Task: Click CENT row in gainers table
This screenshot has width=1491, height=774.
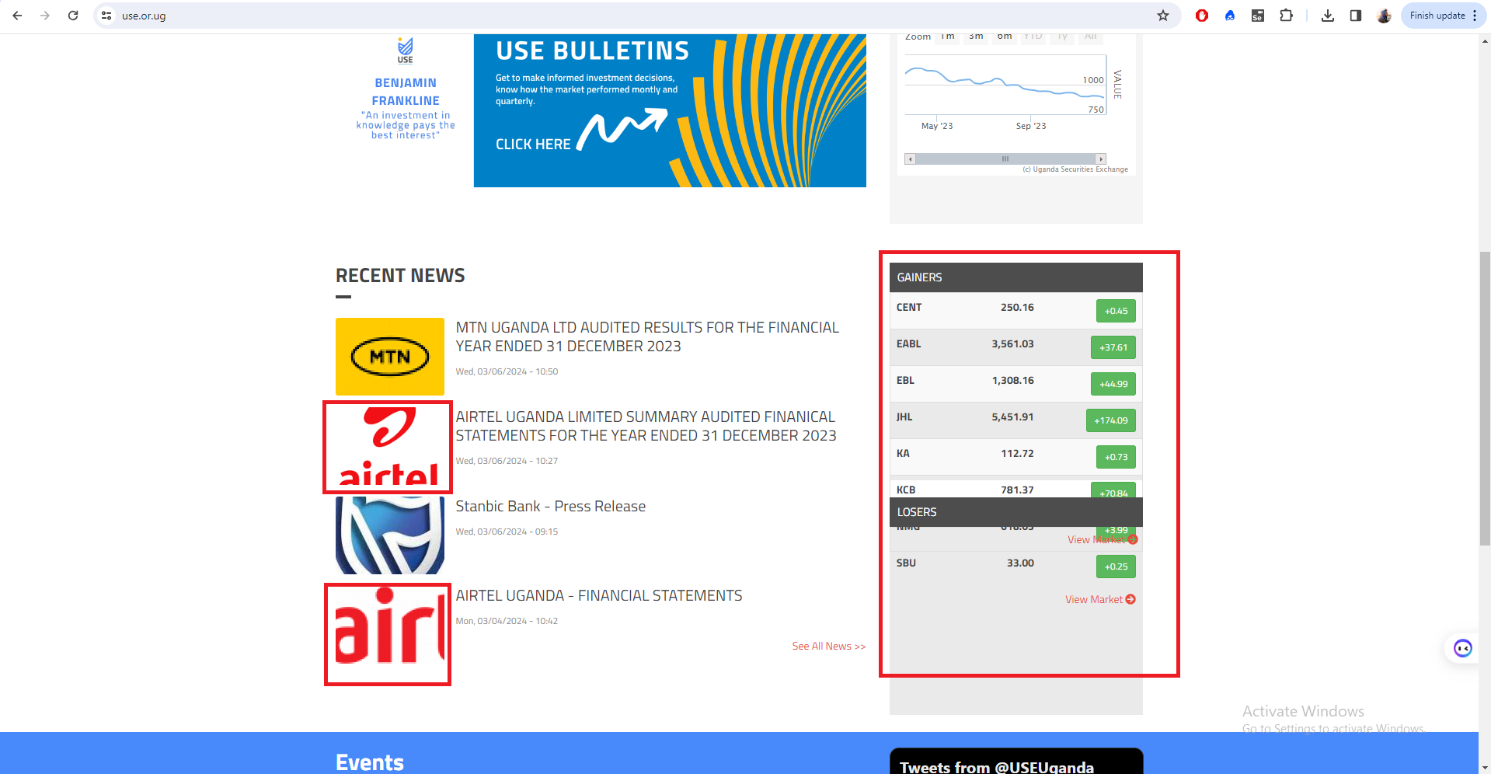Action: (1016, 311)
